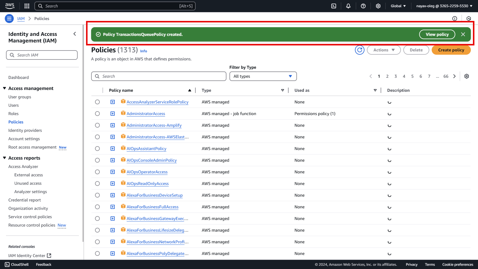Open the Filter by Type dropdown
This screenshot has height=269, width=478.
263,76
